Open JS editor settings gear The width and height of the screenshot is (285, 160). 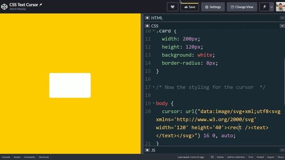(x=147, y=150)
